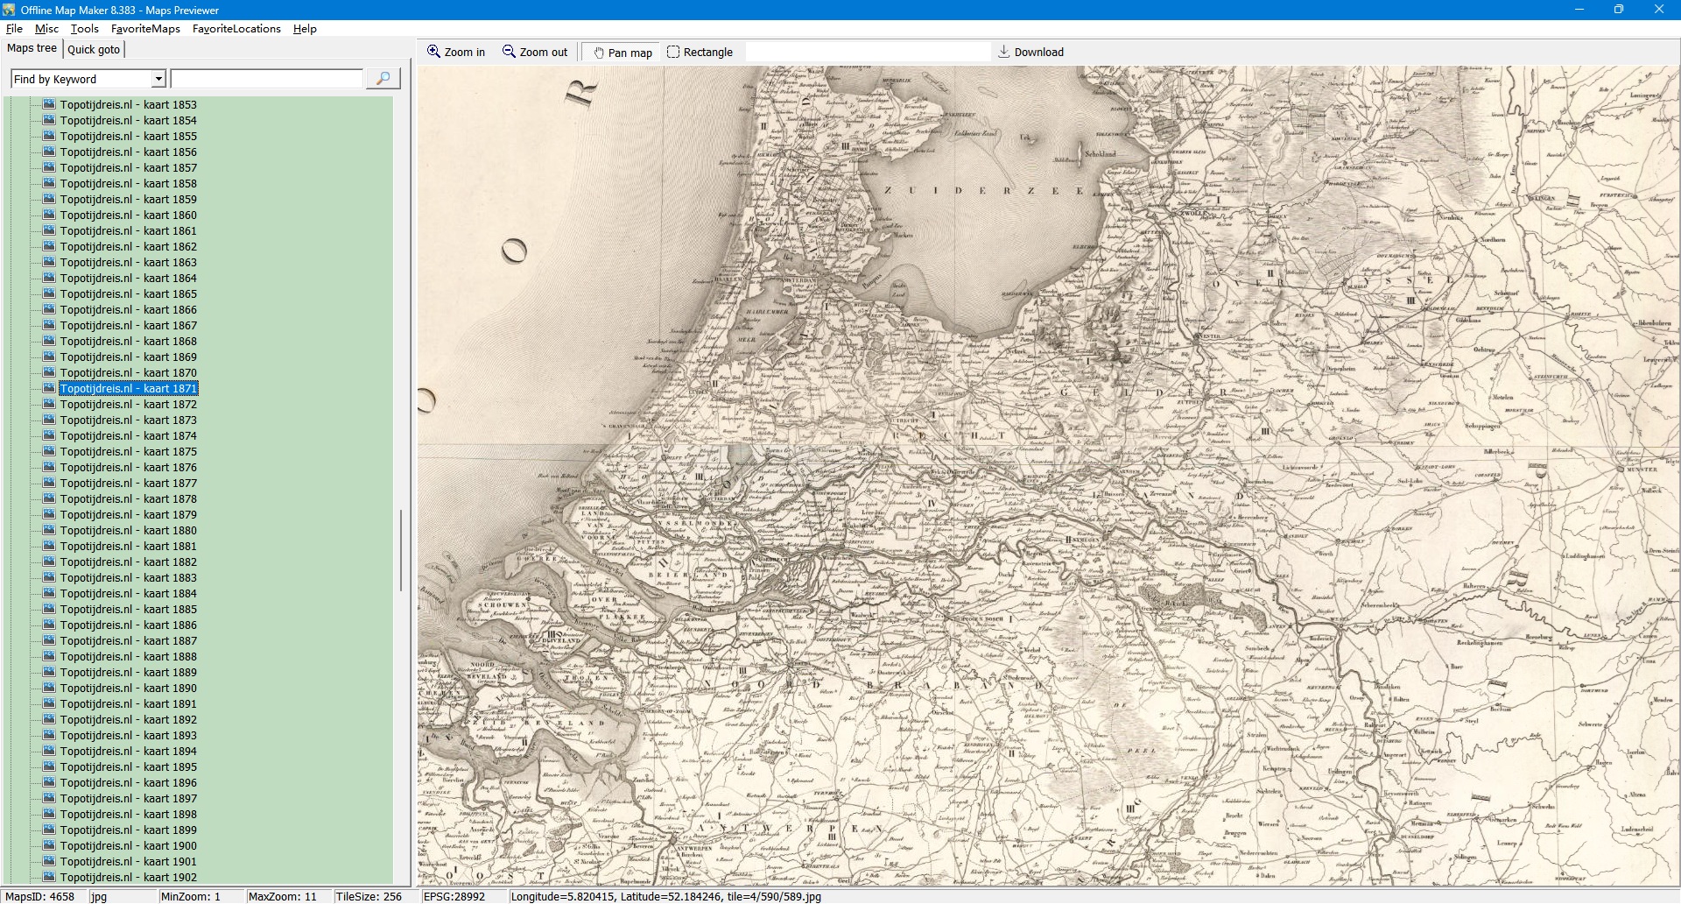
Task: Click the Download arrow icon
Action: 1004,52
